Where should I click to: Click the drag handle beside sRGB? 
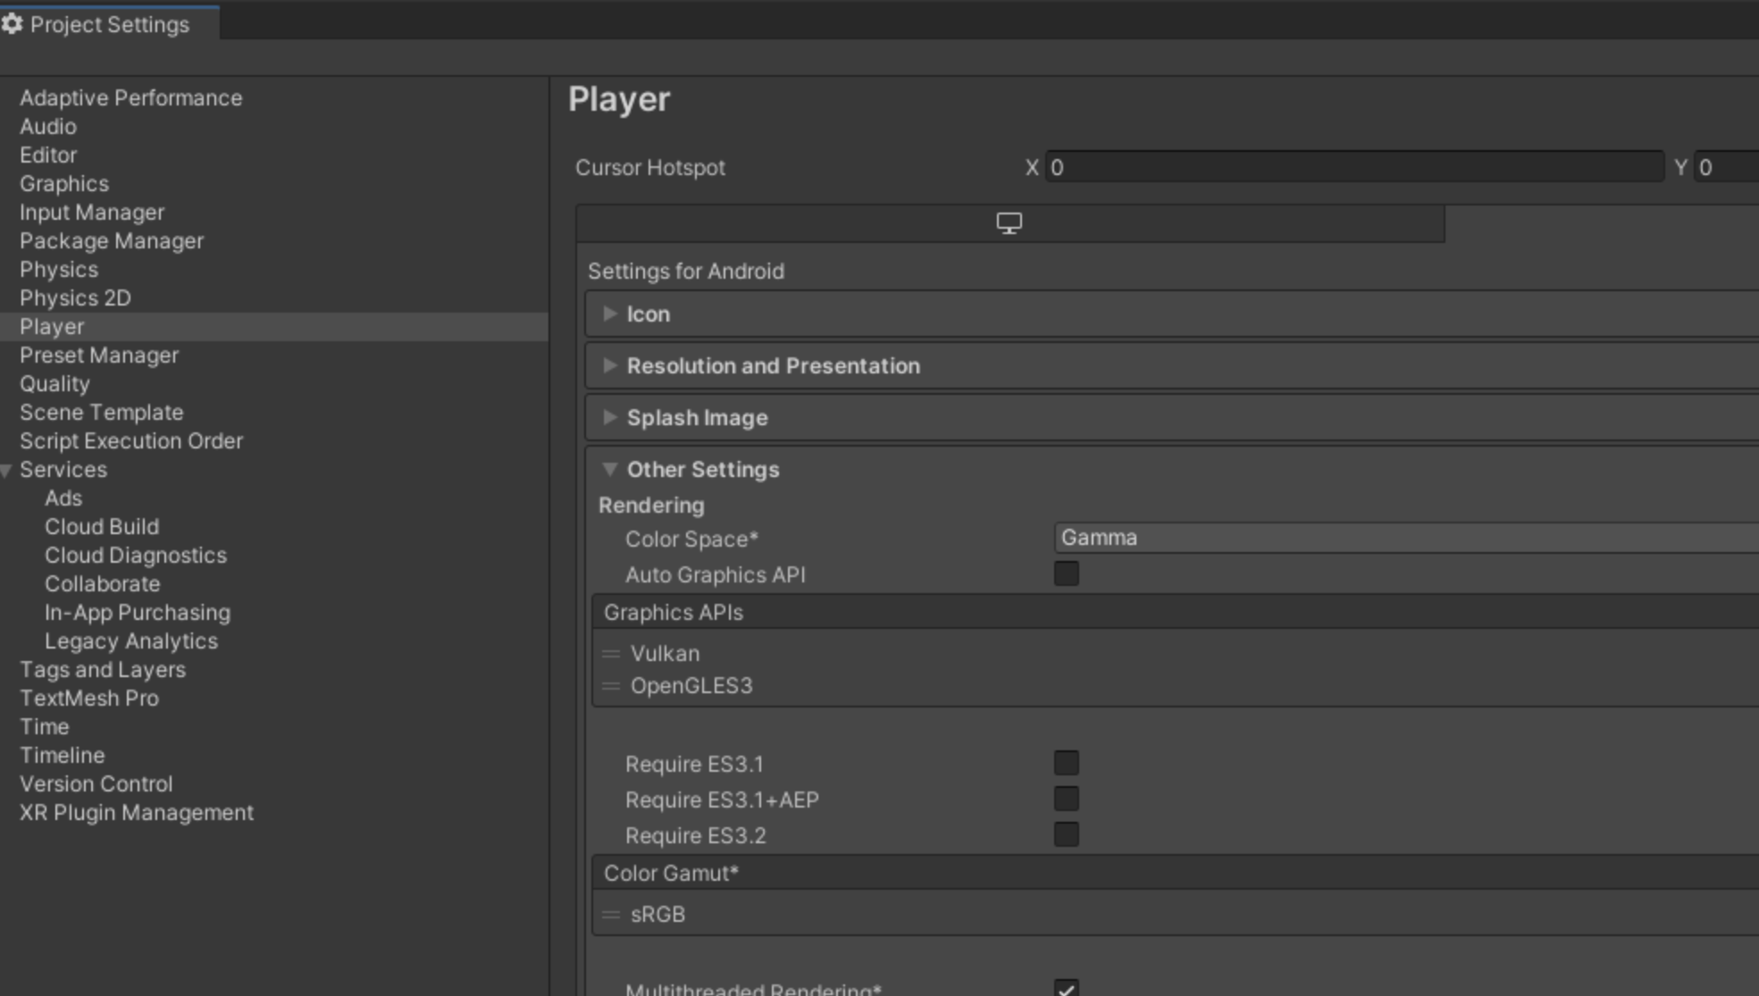pyautogui.click(x=611, y=915)
